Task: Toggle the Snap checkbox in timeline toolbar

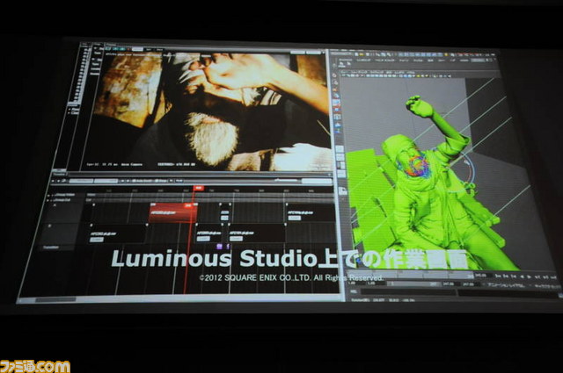Action: (x=161, y=181)
